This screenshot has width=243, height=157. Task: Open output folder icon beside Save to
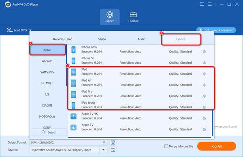[x=113, y=150]
